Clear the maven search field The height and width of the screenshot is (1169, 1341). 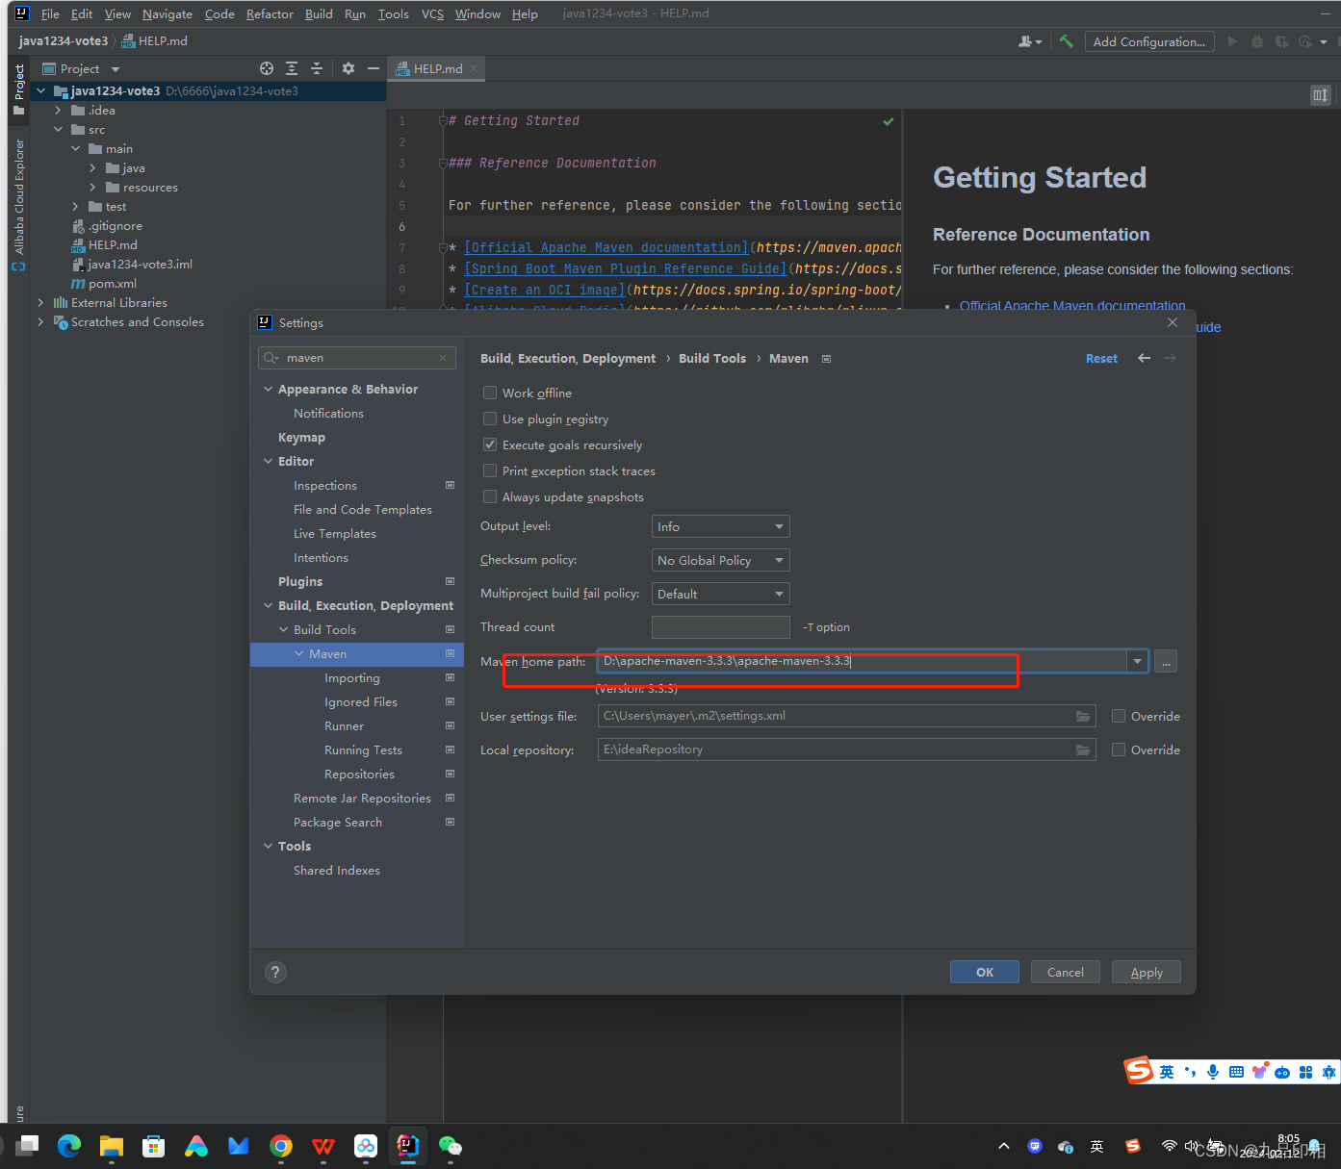point(443,358)
